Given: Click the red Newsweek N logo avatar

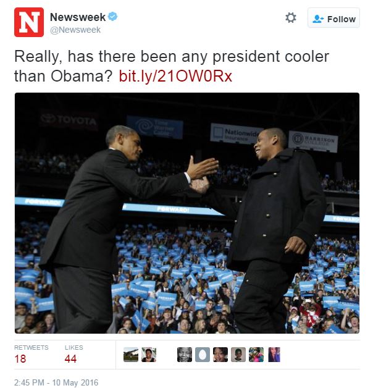Looking at the screenshot, I should click(x=29, y=22).
